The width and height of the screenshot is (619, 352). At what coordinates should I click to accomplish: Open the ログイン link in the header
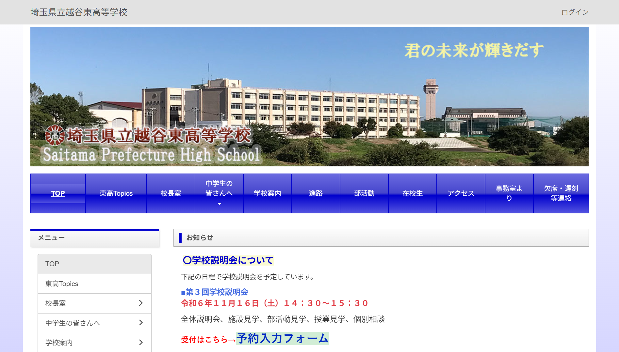pyautogui.click(x=575, y=12)
